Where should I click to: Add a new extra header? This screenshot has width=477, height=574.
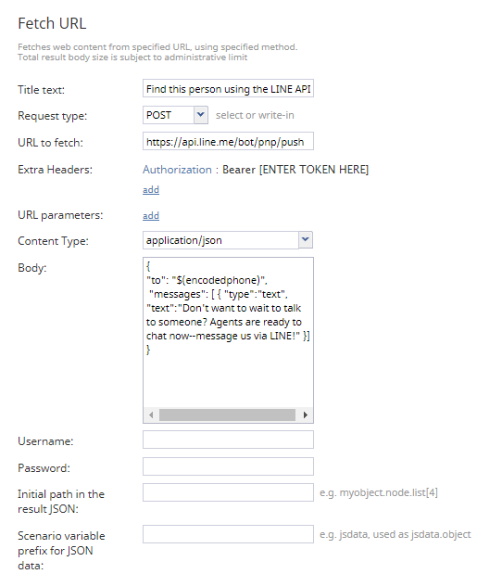[151, 189]
